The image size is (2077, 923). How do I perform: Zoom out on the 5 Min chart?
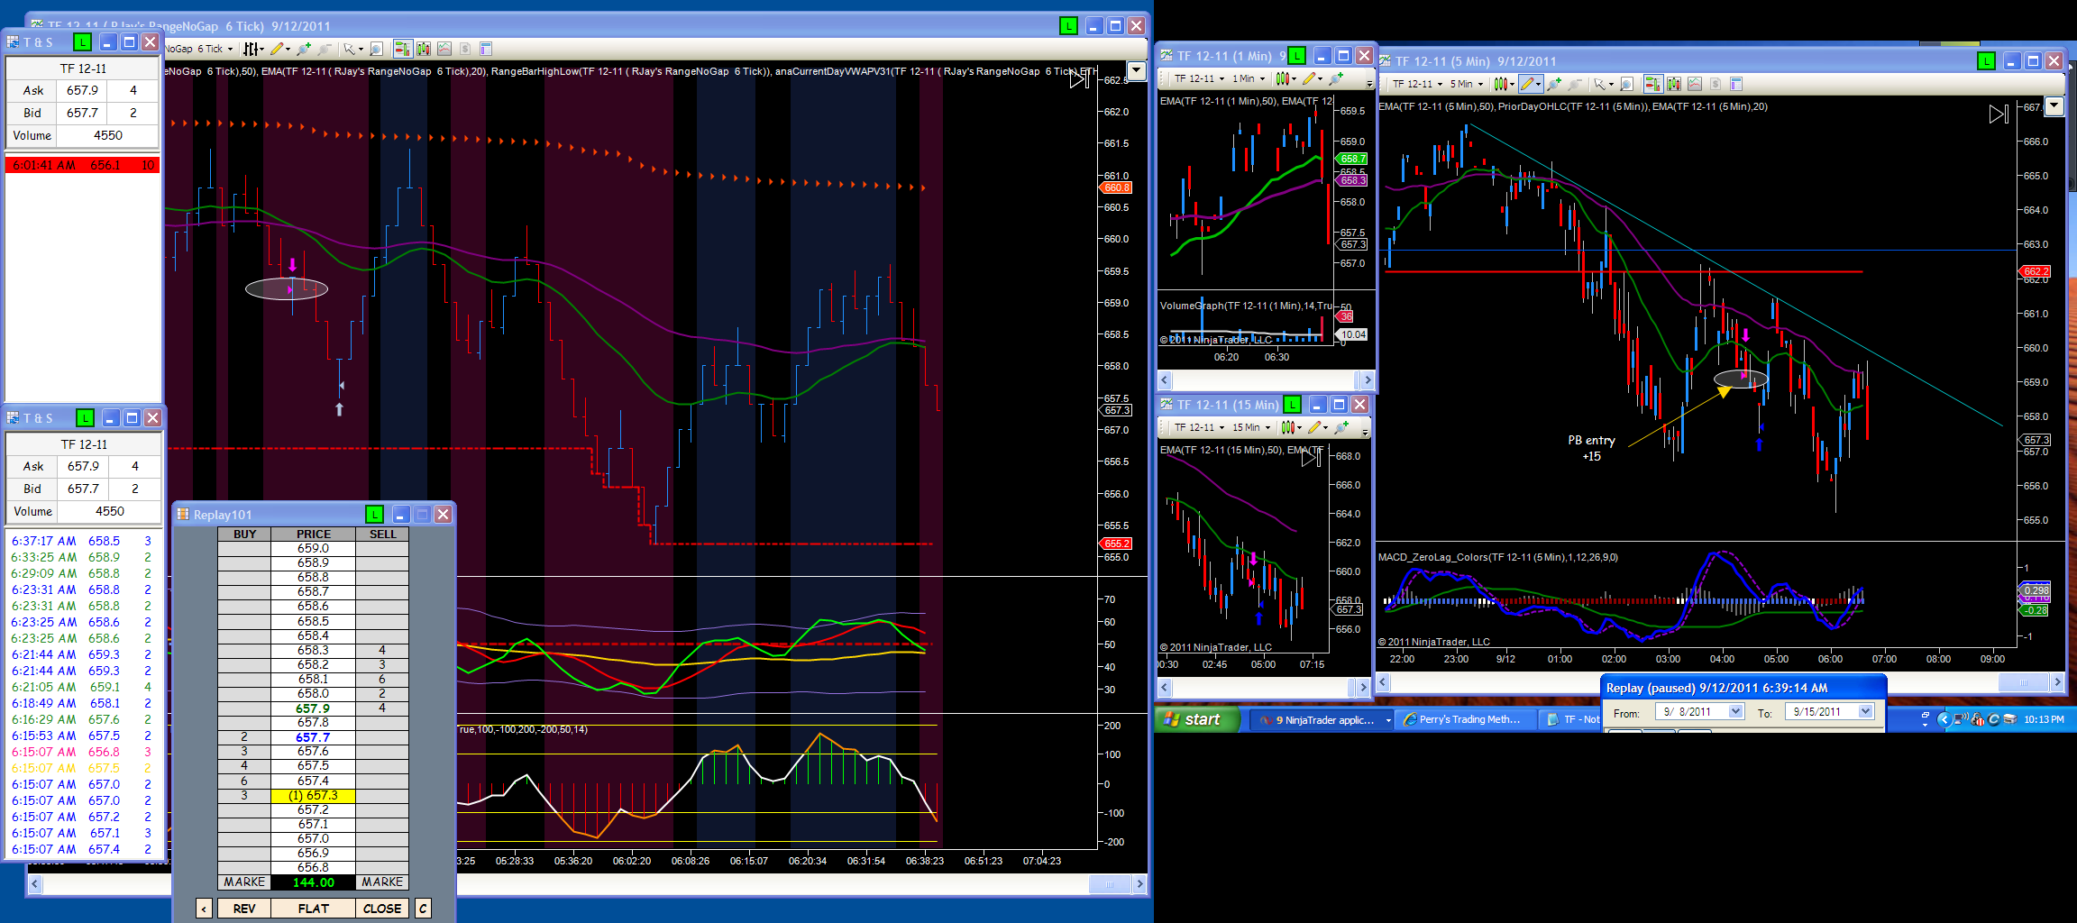[1576, 84]
